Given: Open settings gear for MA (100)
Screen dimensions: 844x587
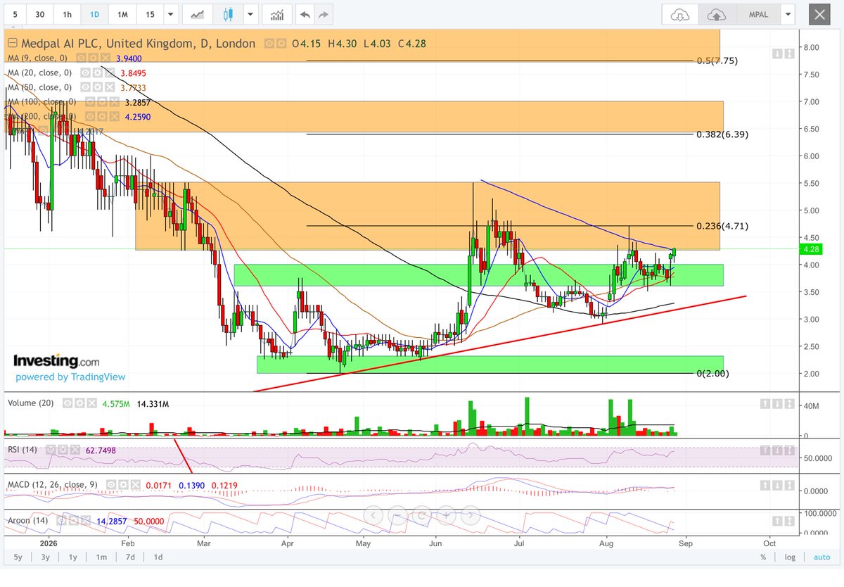Looking at the screenshot, I should click(x=101, y=102).
